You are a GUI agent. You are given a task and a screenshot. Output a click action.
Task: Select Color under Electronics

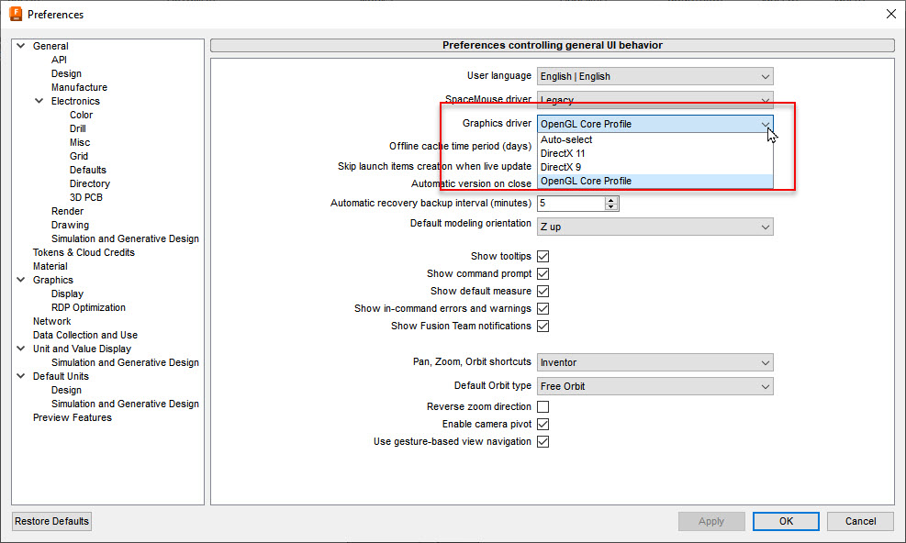(82, 115)
